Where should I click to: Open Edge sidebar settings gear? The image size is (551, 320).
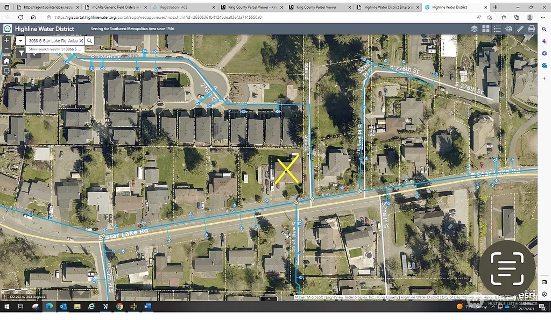[x=544, y=294]
